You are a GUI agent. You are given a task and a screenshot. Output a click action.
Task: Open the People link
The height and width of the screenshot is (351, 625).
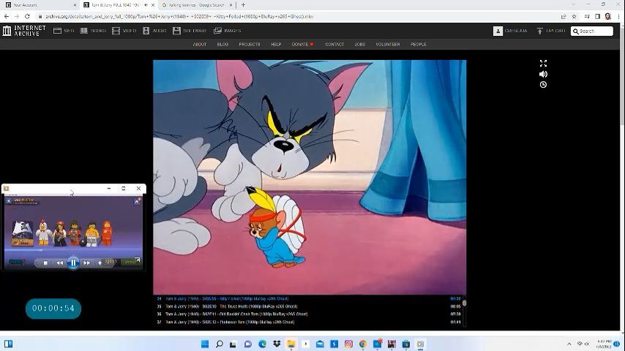419,44
